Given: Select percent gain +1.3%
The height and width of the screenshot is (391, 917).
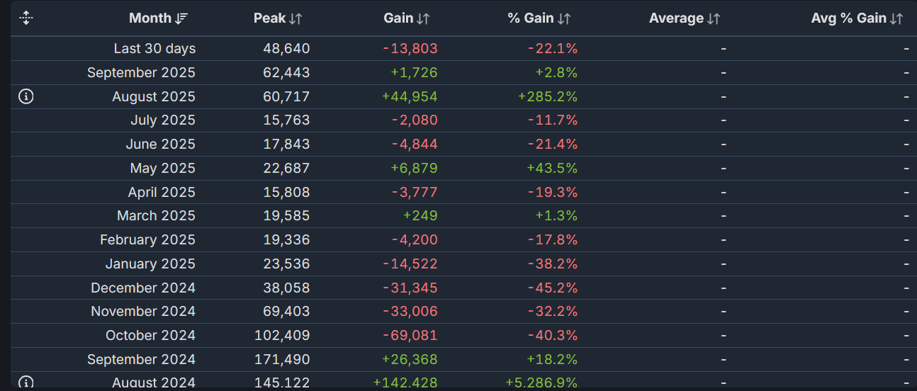Looking at the screenshot, I should (x=557, y=216).
